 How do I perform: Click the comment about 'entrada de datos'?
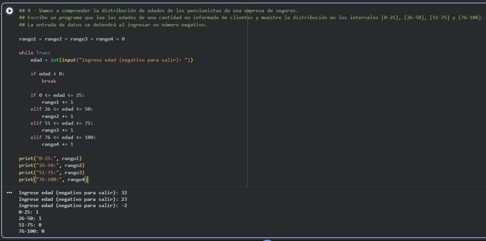113,25
